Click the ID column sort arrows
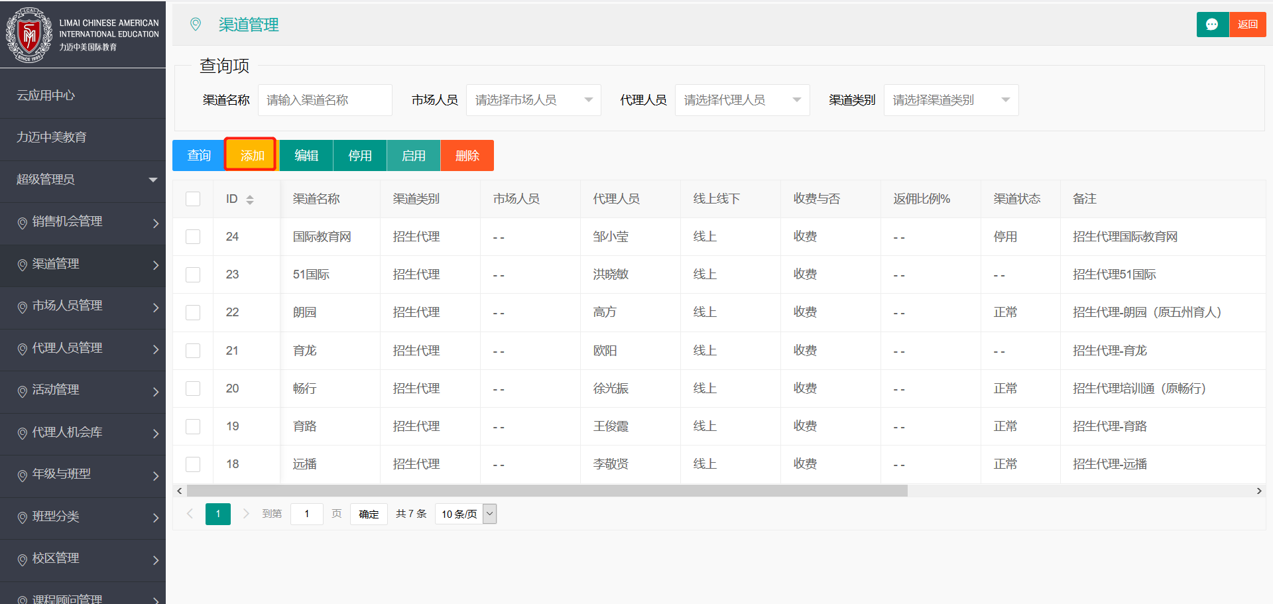This screenshot has width=1273, height=604. point(250,200)
